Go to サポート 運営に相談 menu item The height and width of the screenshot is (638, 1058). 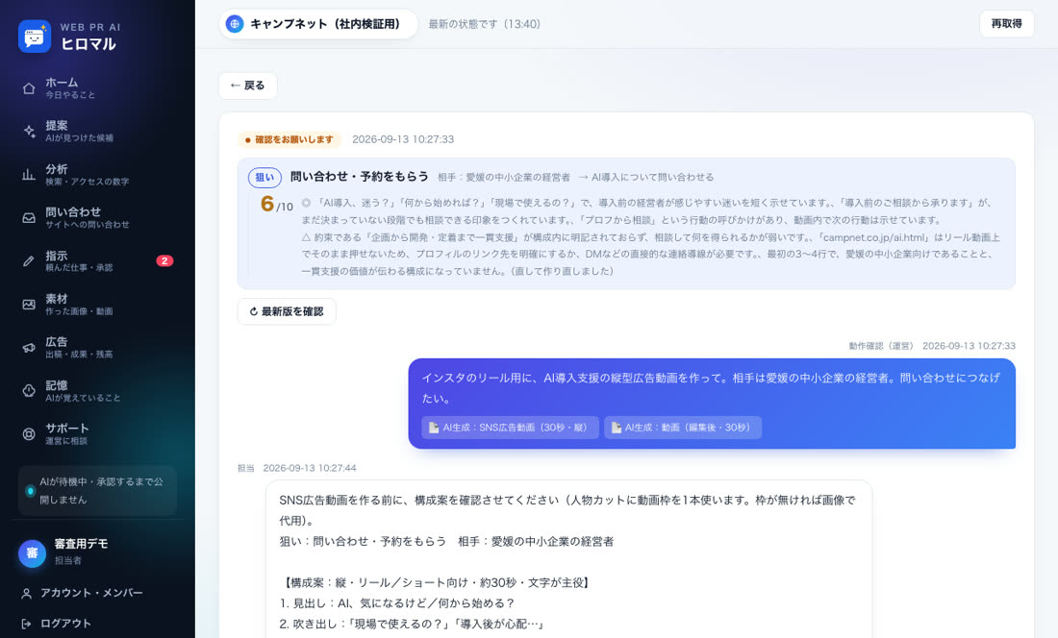(x=97, y=434)
